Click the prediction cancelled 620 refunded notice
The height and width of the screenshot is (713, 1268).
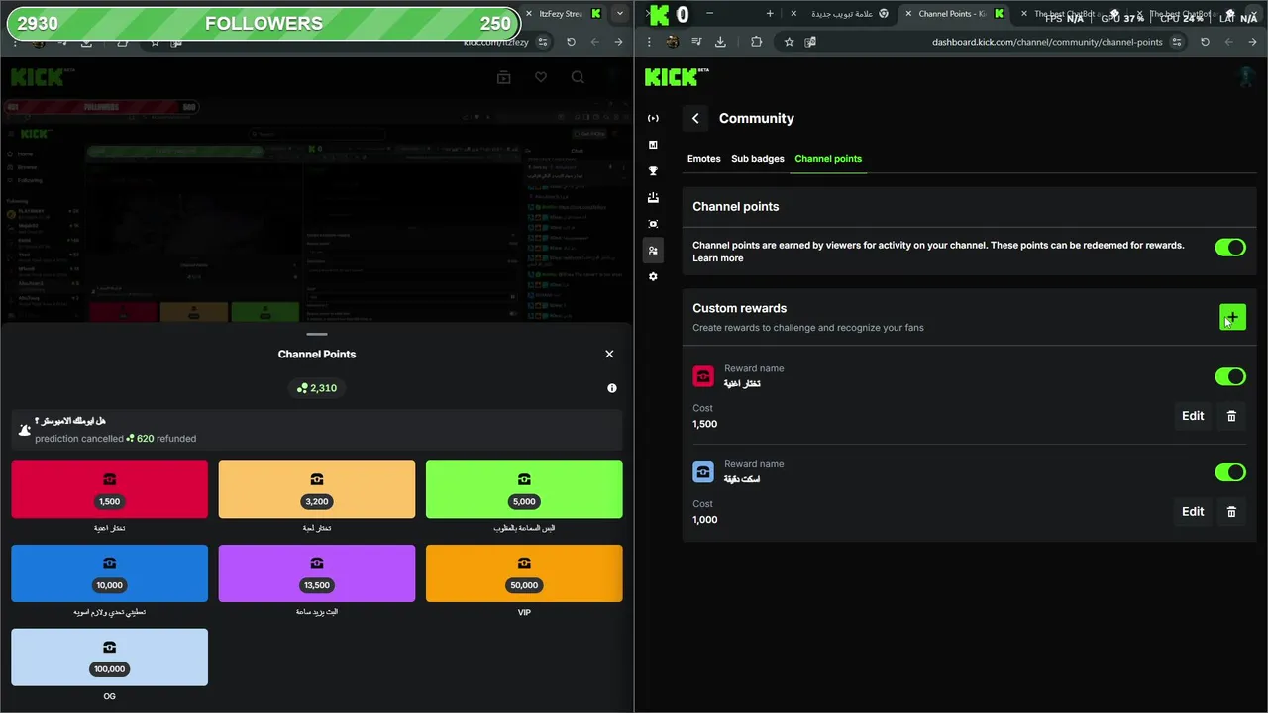(x=317, y=430)
